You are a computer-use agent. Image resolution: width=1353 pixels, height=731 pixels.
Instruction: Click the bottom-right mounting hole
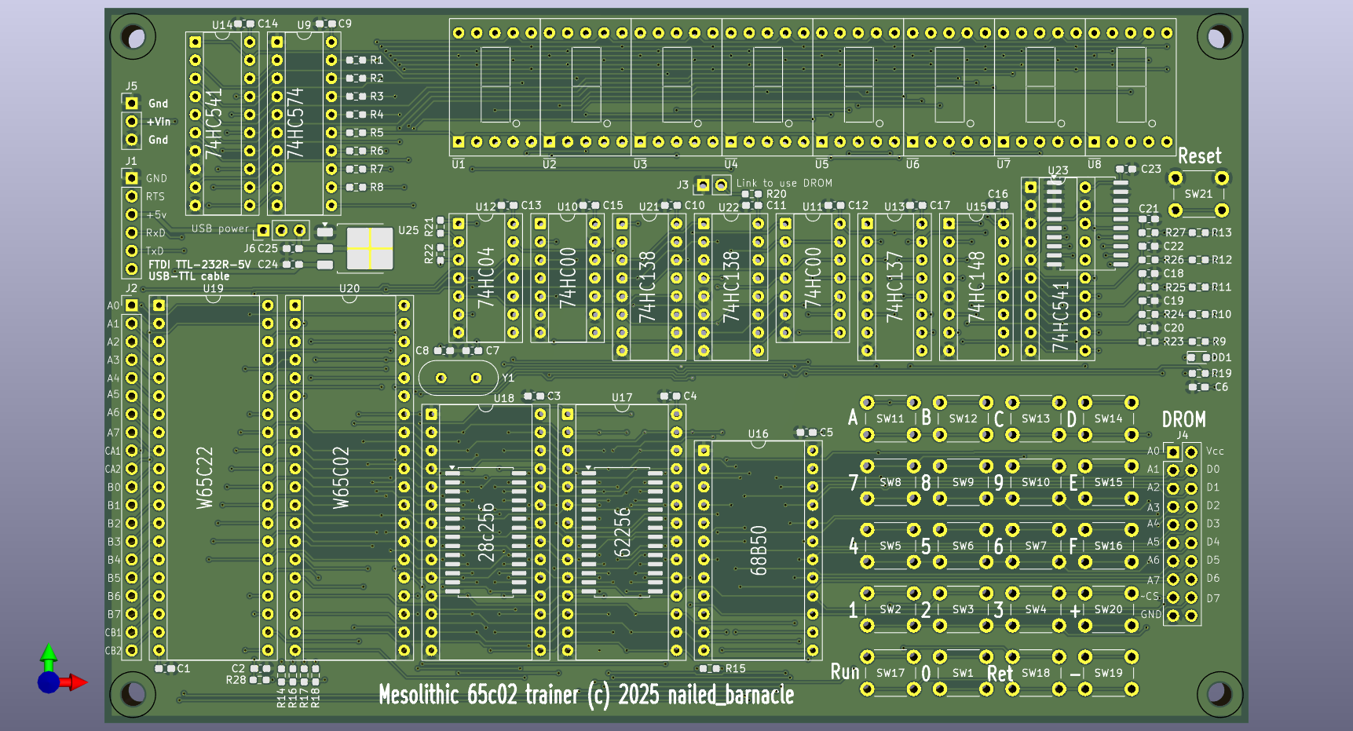tap(1219, 693)
